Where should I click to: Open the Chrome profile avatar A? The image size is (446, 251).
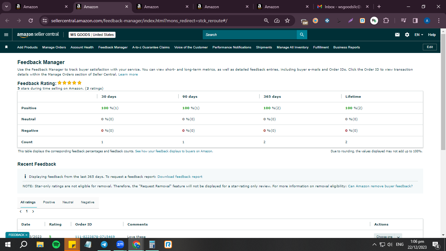pos(427,21)
